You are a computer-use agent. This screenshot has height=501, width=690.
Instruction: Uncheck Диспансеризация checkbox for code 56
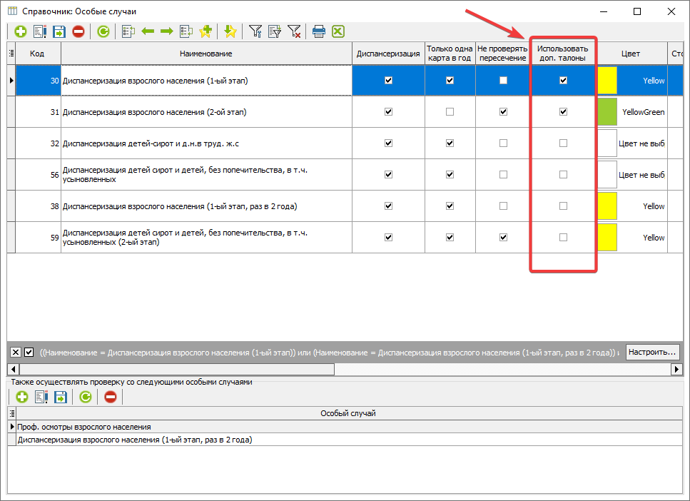point(389,175)
